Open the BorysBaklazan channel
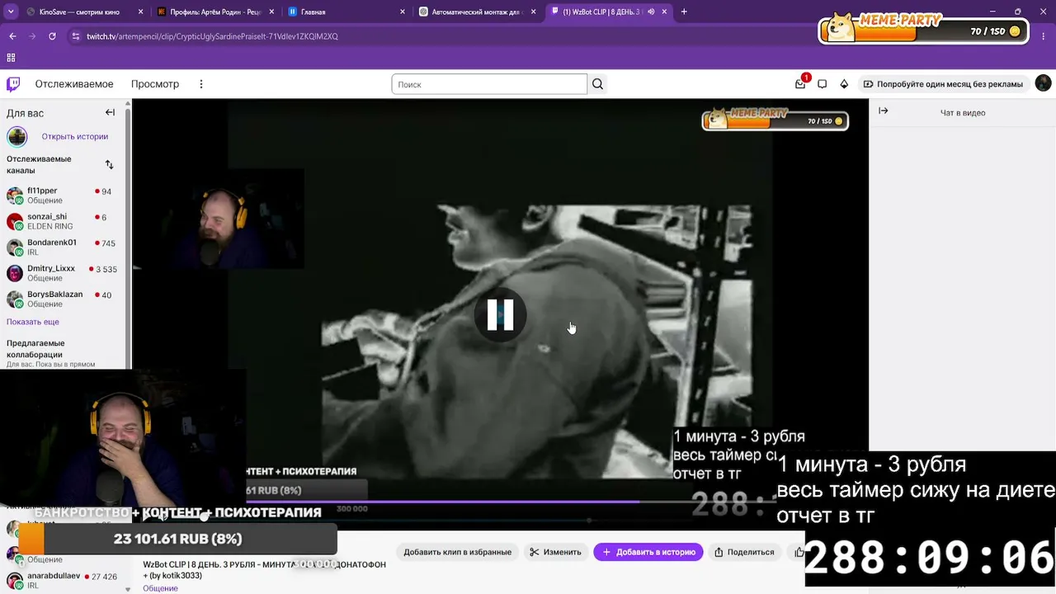The width and height of the screenshot is (1056, 594). (x=62, y=299)
